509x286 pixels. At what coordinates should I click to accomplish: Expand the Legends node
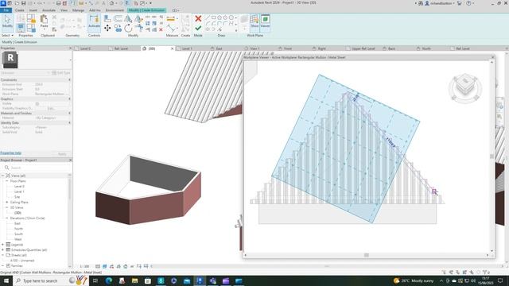coord(3,245)
